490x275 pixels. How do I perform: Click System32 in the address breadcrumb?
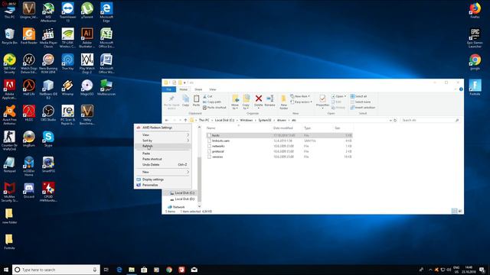264,120
